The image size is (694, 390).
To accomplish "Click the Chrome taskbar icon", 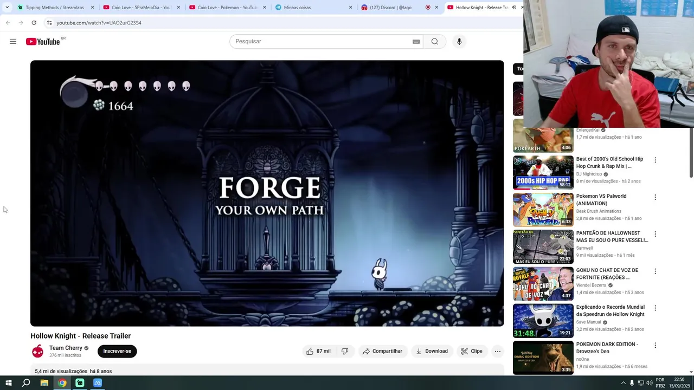I will pos(62,383).
